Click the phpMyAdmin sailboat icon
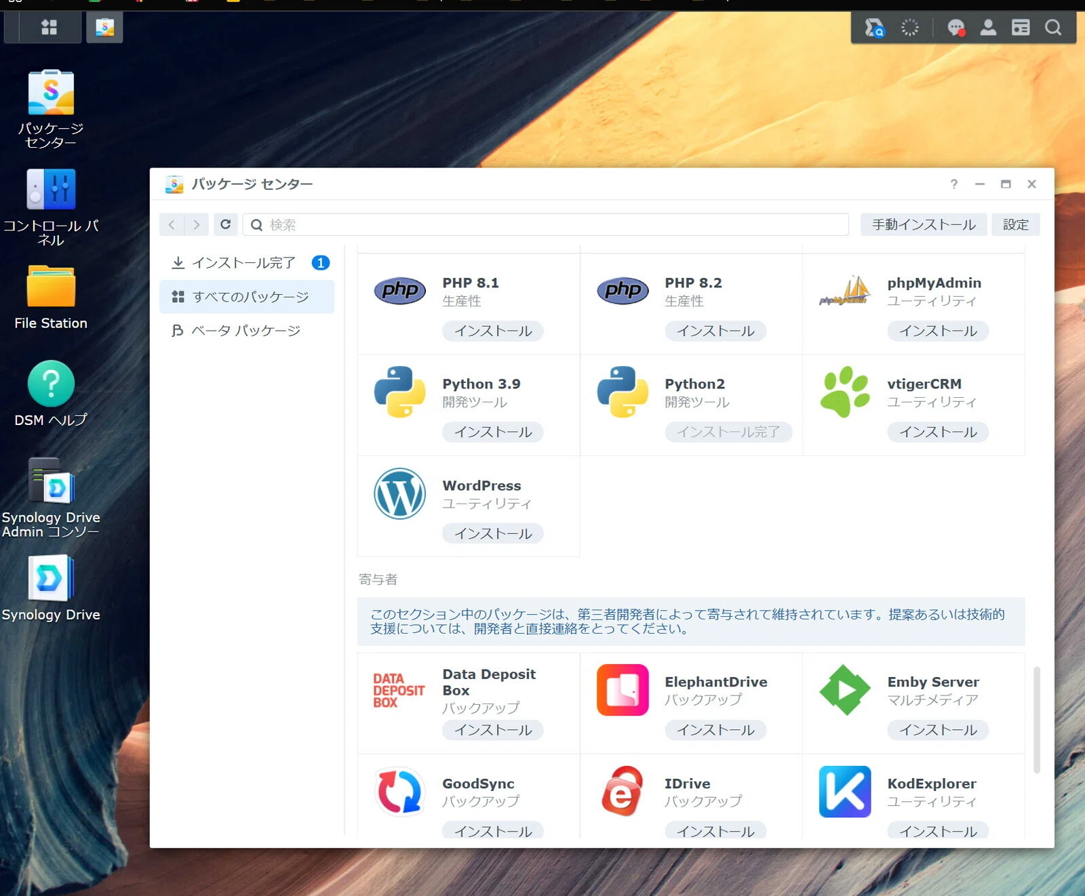 click(844, 291)
